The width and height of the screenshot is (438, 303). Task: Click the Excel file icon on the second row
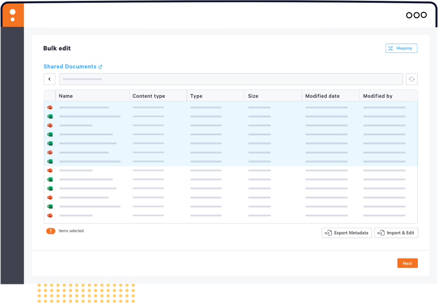(50, 117)
